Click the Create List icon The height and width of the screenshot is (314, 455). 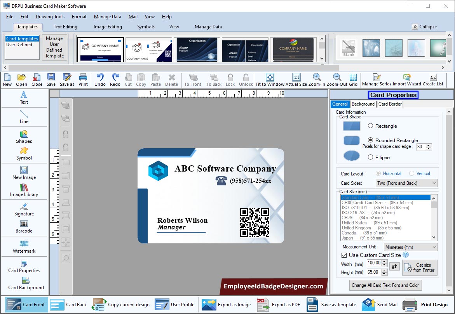click(433, 80)
